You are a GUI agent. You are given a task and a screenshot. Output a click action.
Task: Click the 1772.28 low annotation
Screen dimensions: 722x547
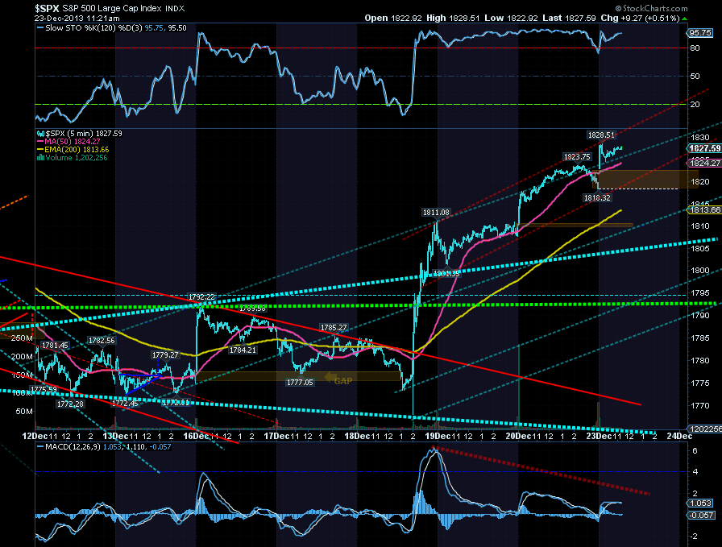coord(70,404)
